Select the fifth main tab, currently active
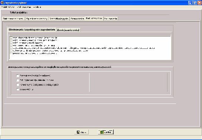 (94, 19)
